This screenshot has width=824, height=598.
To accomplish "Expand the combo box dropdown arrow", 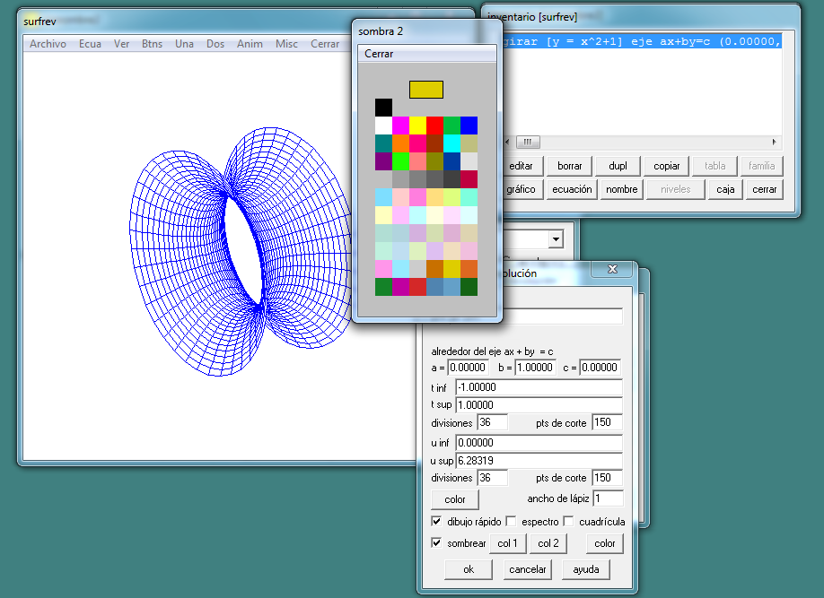I will point(556,239).
